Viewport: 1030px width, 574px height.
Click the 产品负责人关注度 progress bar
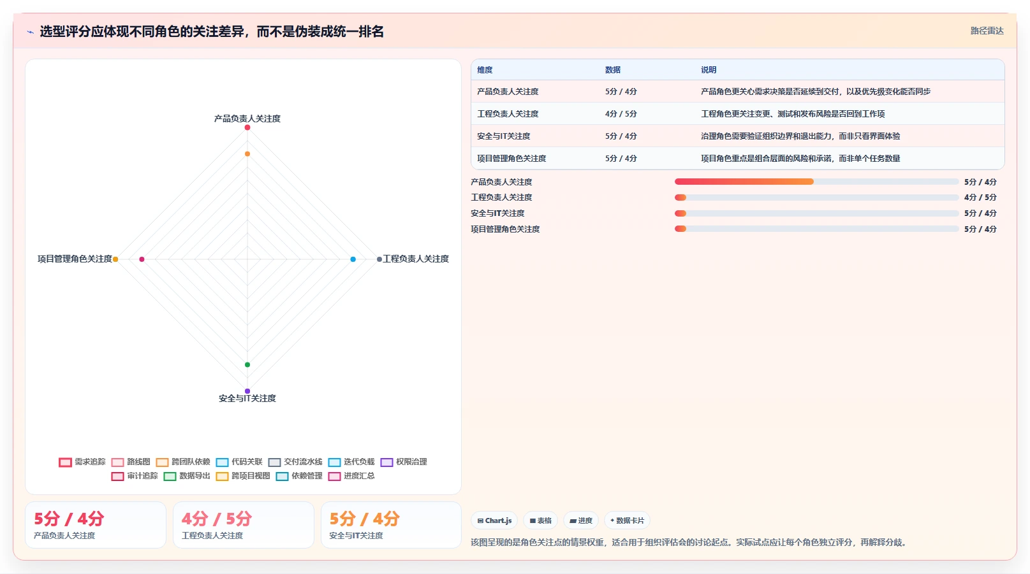[x=816, y=182]
